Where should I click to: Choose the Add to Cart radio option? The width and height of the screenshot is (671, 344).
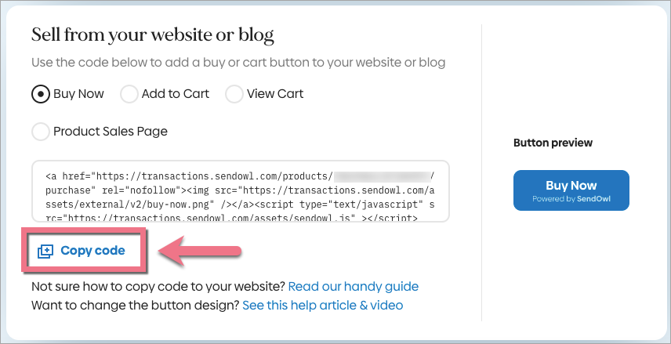tap(129, 94)
